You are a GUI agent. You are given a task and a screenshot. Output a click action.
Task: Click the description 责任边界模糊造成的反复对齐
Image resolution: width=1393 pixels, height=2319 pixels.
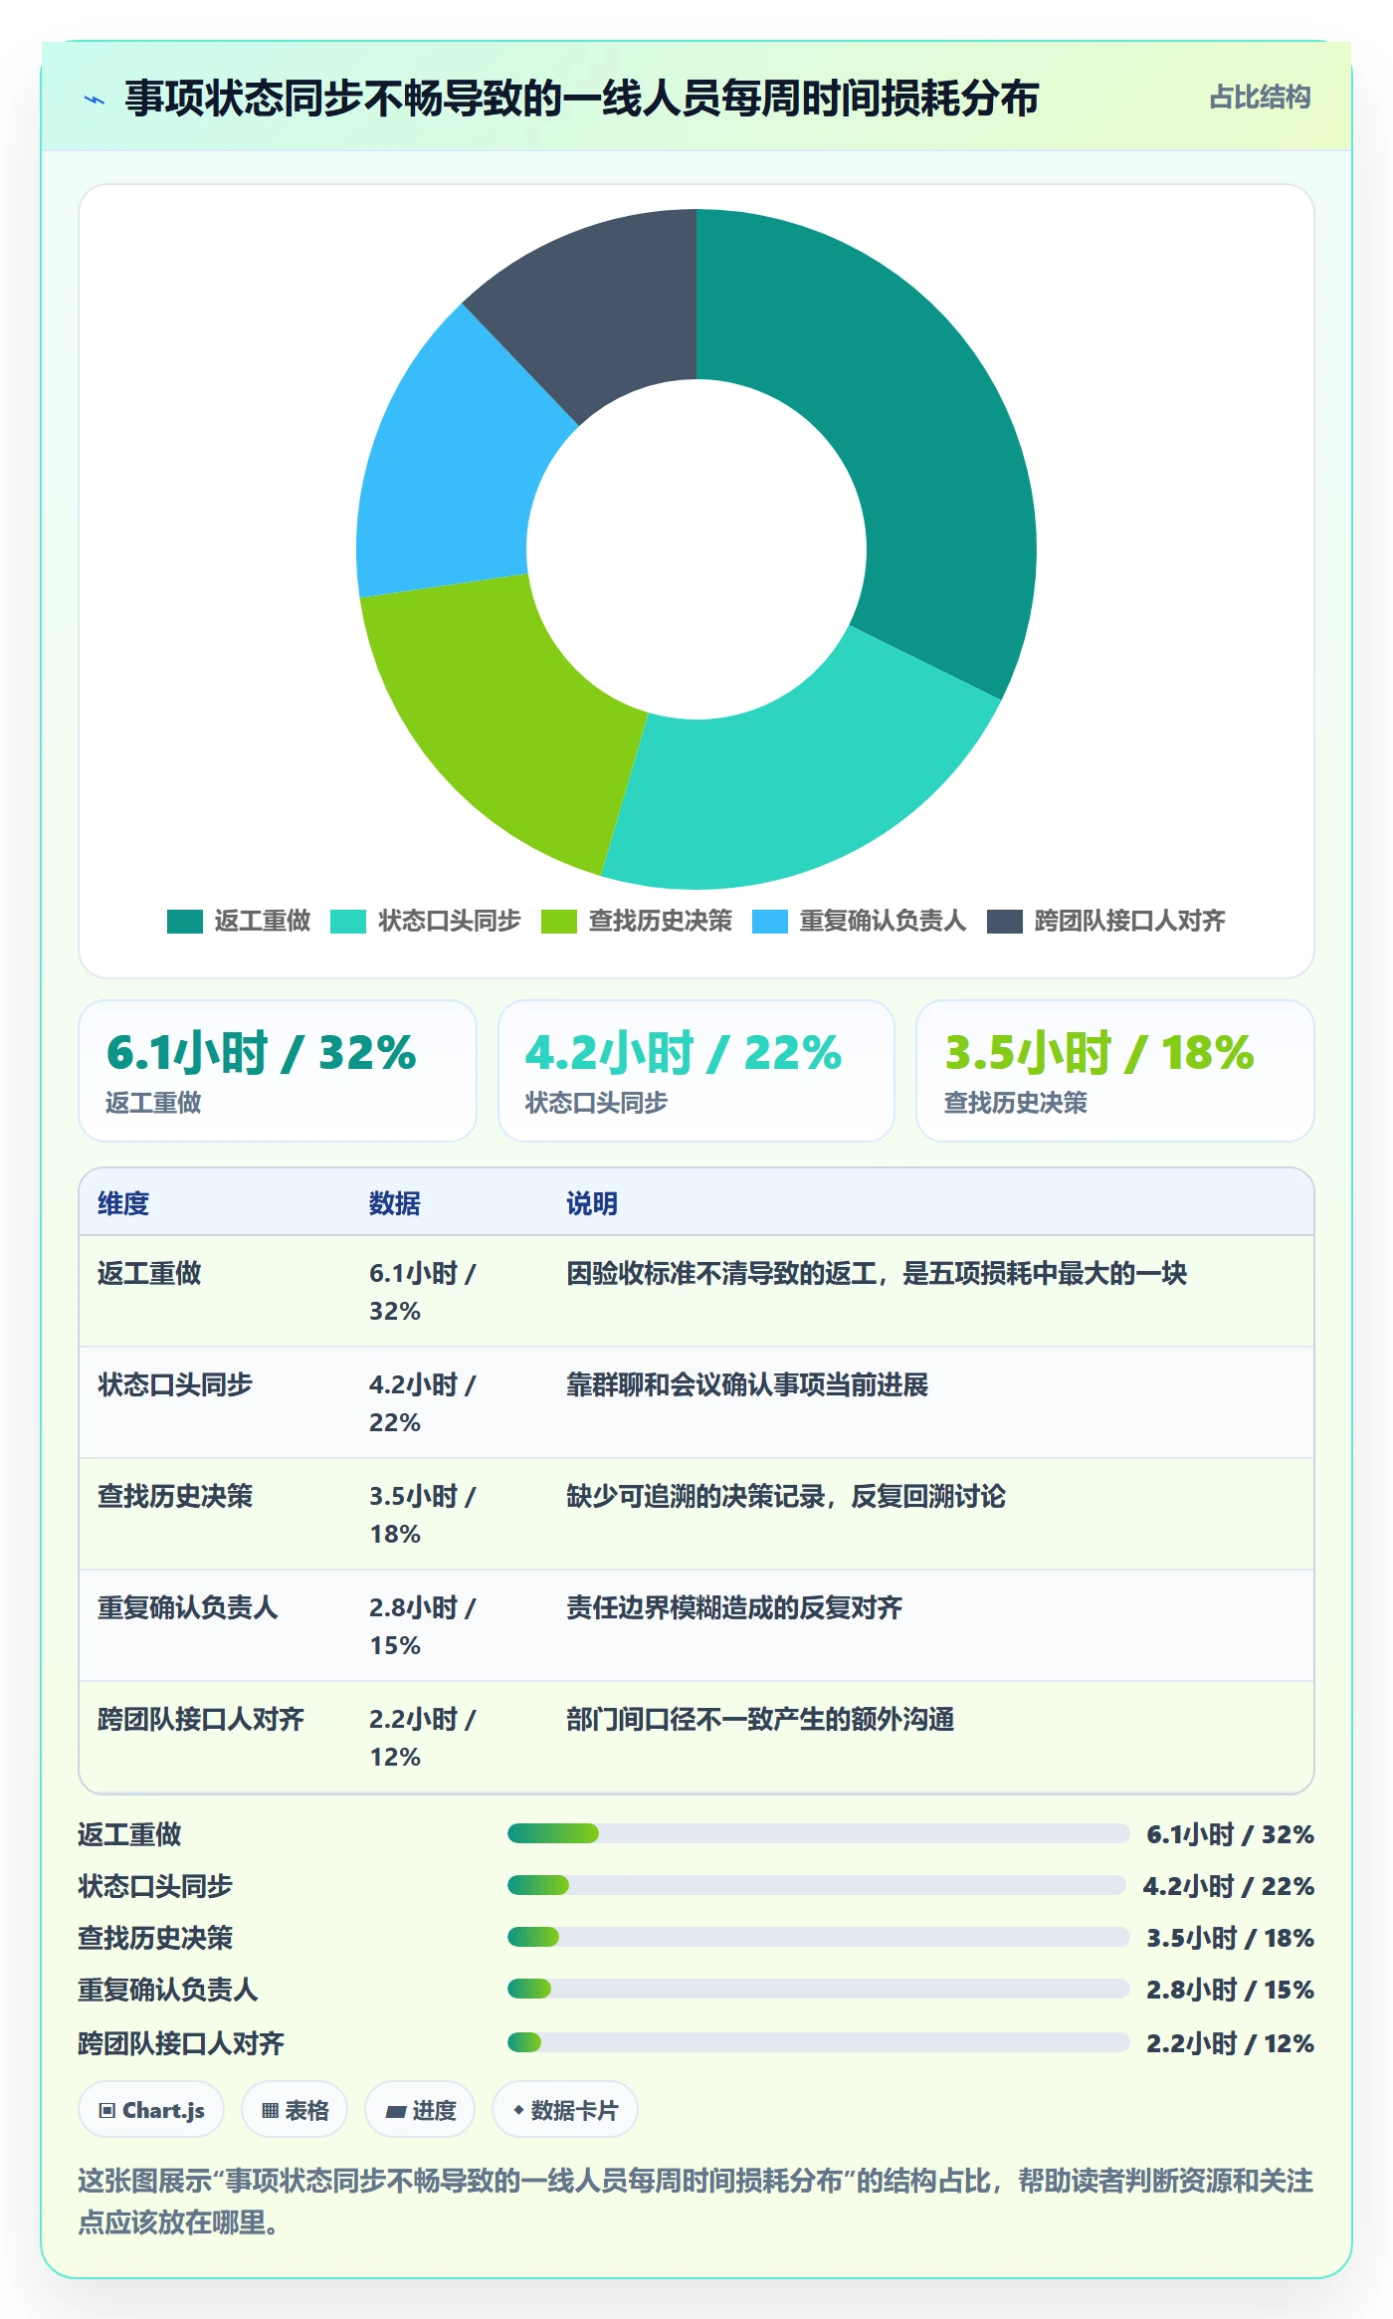734,1607
